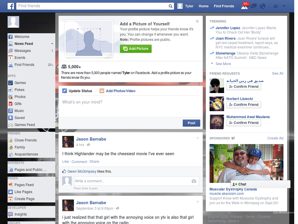Confirm Norbert Lisiecki friend request

click(x=244, y=105)
